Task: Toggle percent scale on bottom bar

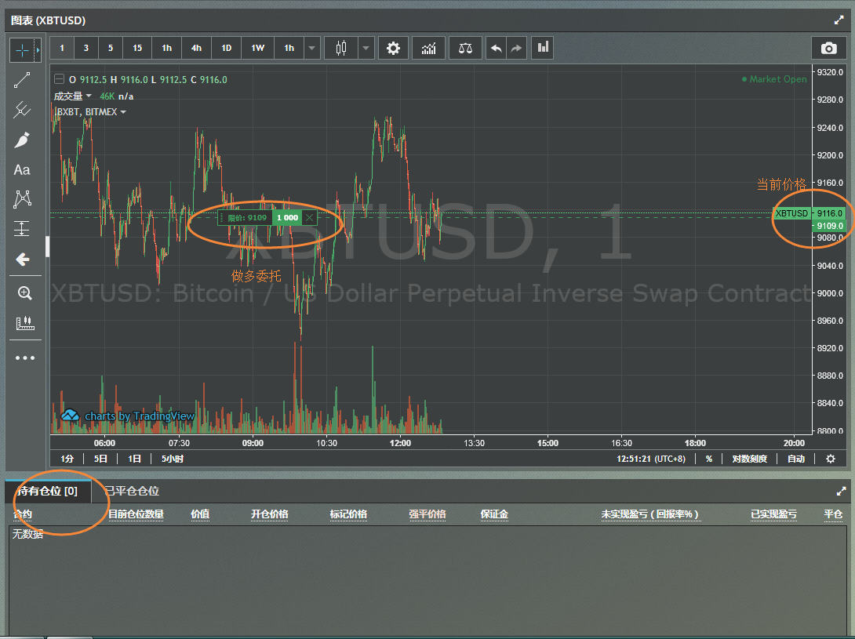Action: pos(709,459)
